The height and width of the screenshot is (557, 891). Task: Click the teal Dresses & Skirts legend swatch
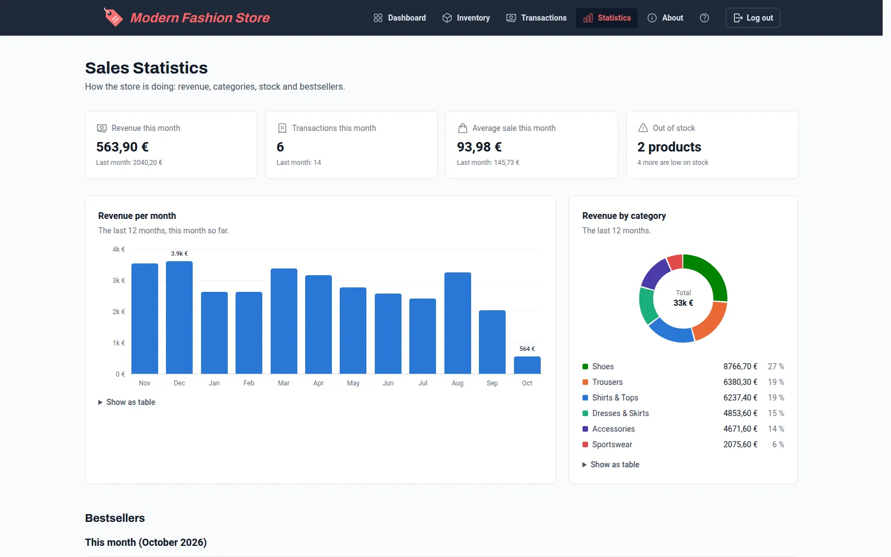585,413
